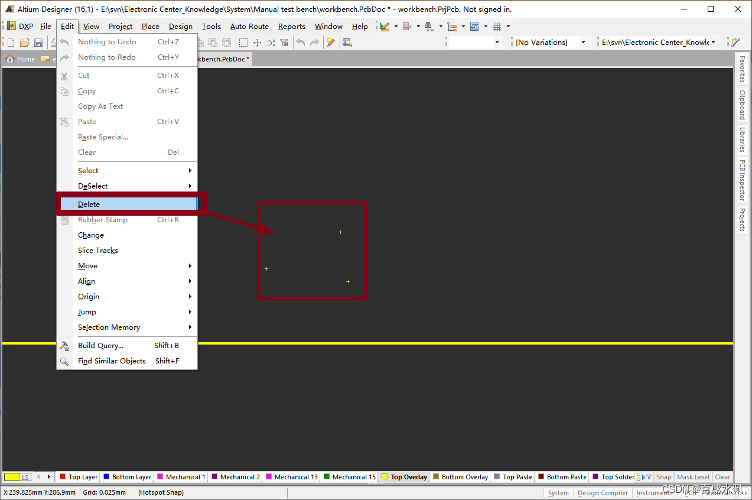Viewport: 752px width, 500px height.
Task: Click the Move Selection cross-arrows icon
Action: (257, 43)
